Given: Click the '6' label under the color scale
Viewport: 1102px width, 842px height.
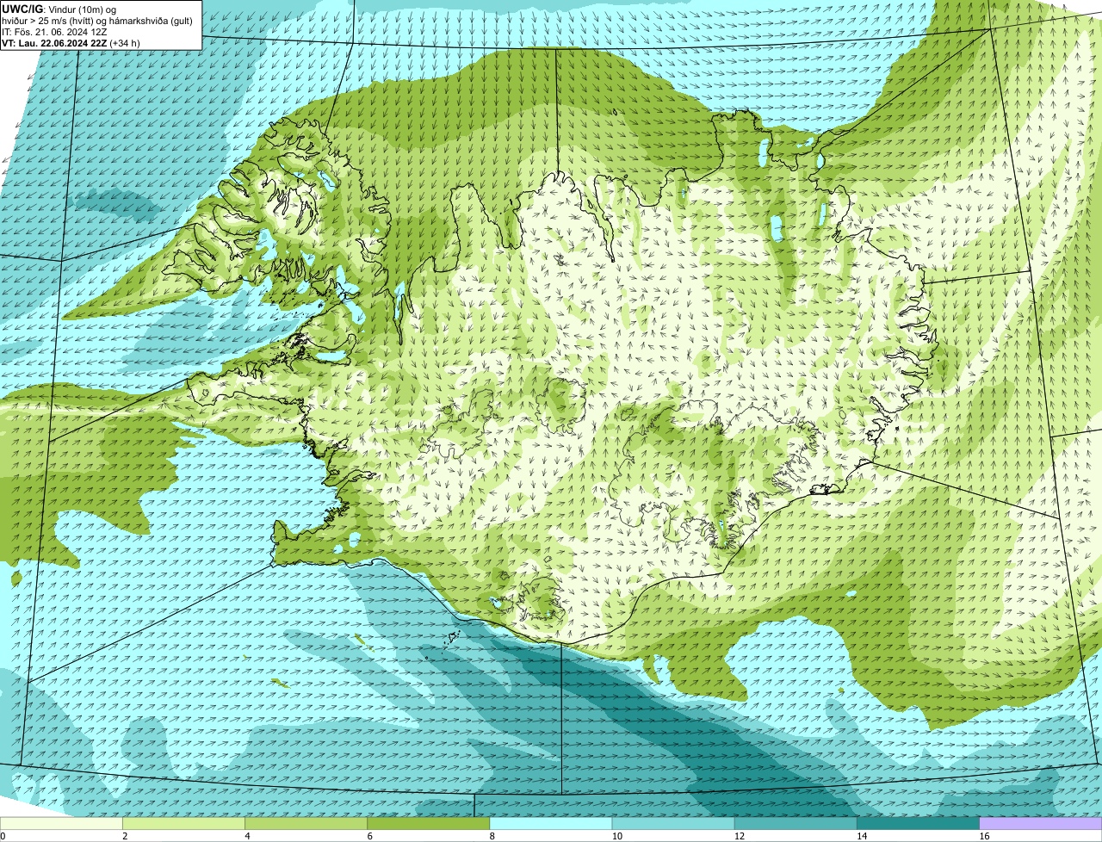Looking at the screenshot, I should [369, 836].
